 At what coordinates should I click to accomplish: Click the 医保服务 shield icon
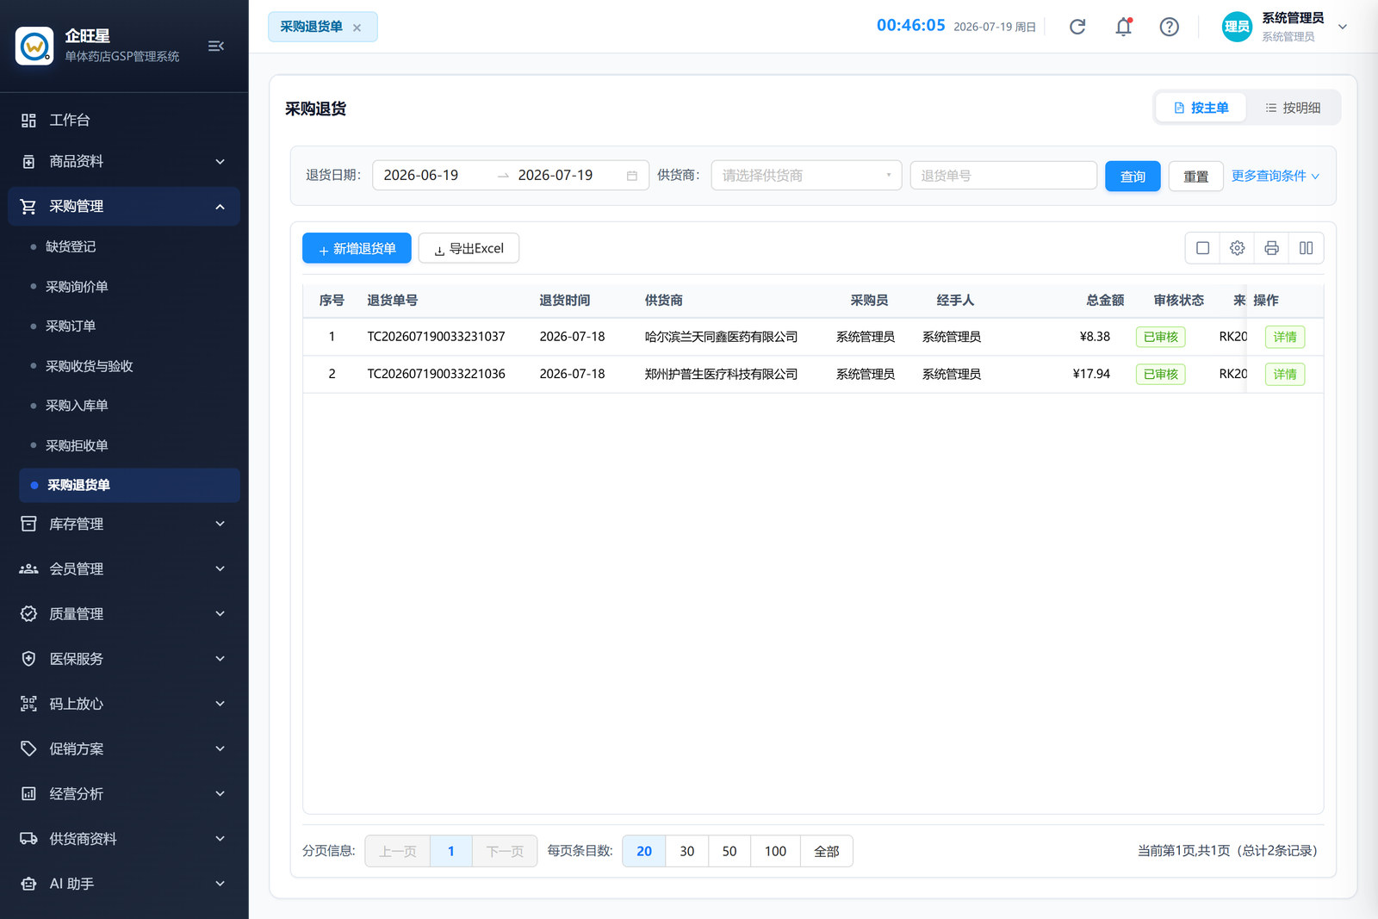tap(28, 659)
